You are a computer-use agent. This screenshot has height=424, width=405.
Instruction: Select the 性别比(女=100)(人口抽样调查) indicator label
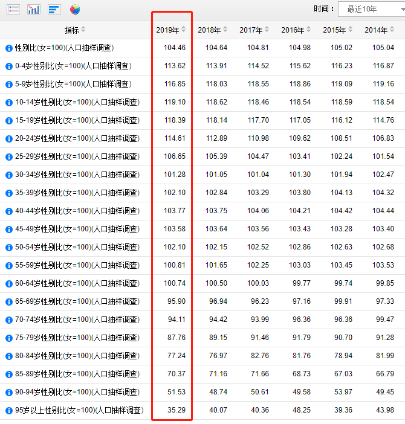65,48
